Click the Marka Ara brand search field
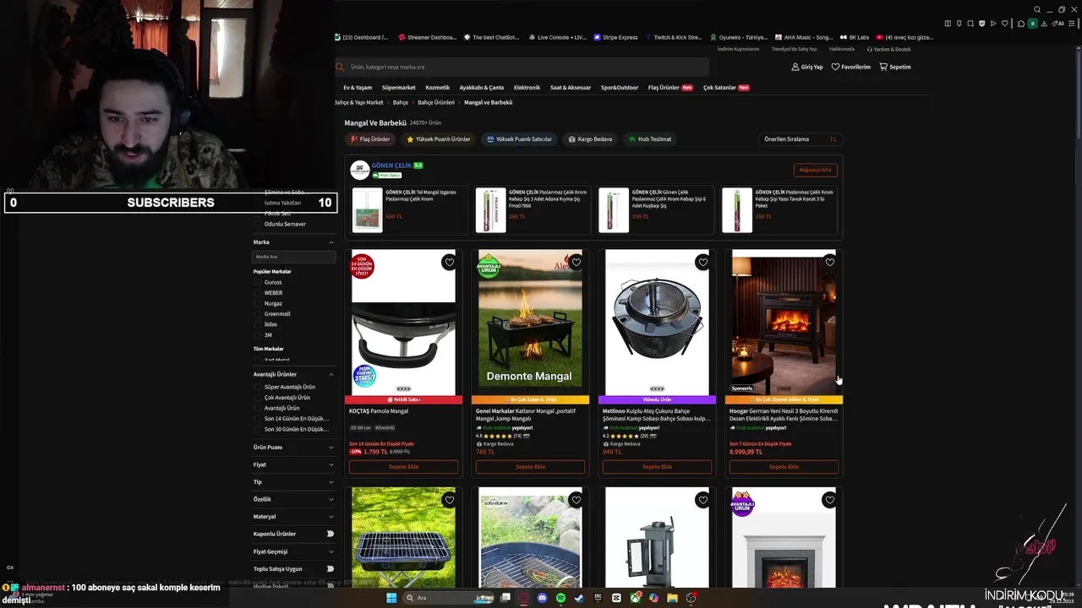 coord(293,257)
